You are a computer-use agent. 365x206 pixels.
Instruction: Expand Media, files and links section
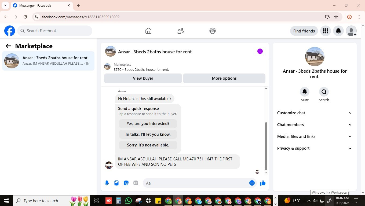click(x=315, y=137)
